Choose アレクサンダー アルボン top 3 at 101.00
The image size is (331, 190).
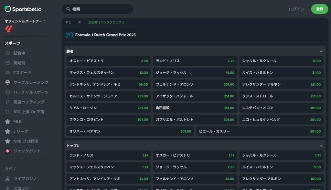[282, 179]
